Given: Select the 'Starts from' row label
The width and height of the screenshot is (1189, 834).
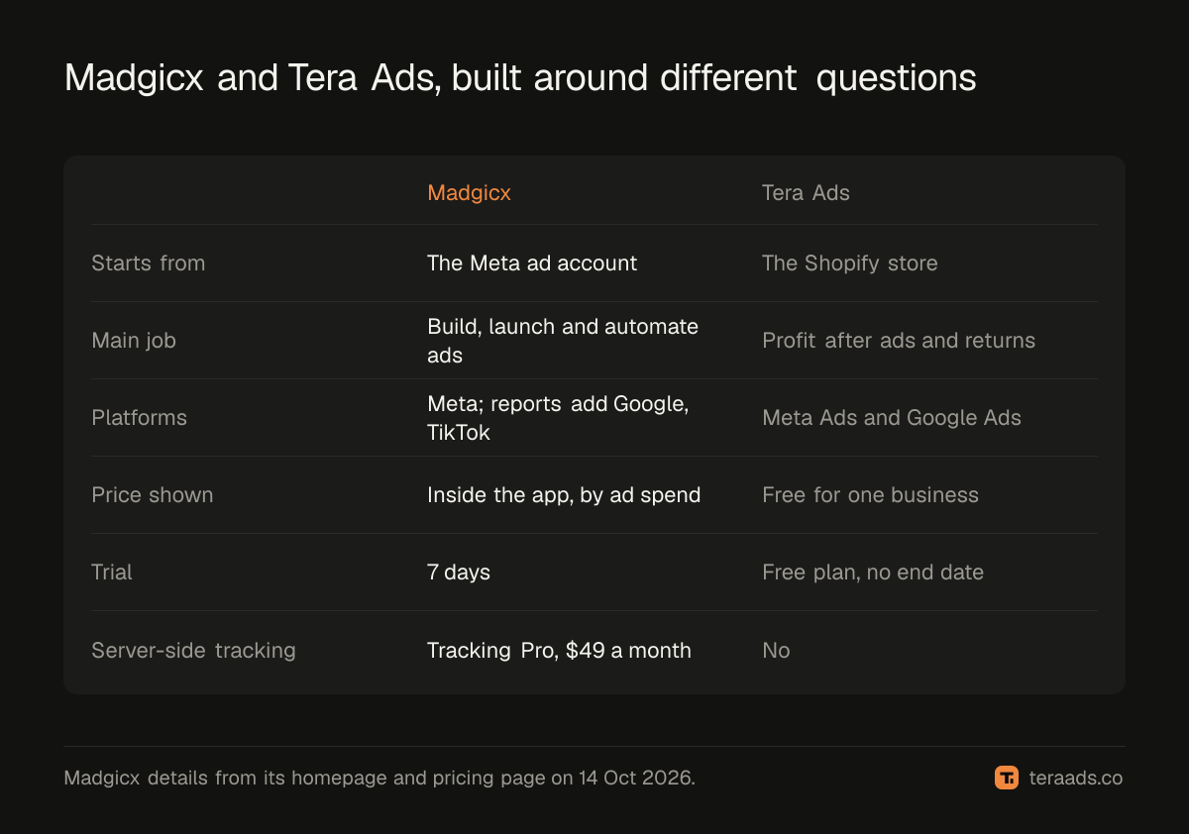Looking at the screenshot, I should point(149,262).
